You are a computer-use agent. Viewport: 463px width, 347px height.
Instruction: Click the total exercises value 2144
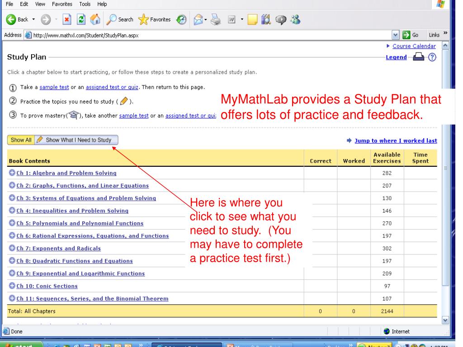[x=387, y=311]
